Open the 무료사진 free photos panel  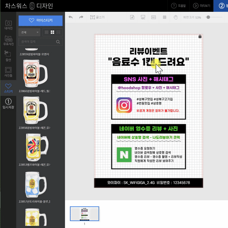click(8, 41)
